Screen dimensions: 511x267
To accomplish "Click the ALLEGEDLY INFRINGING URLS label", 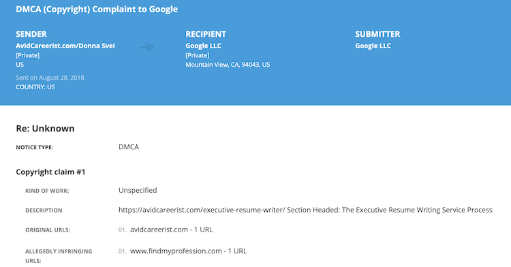I will (x=59, y=256).
